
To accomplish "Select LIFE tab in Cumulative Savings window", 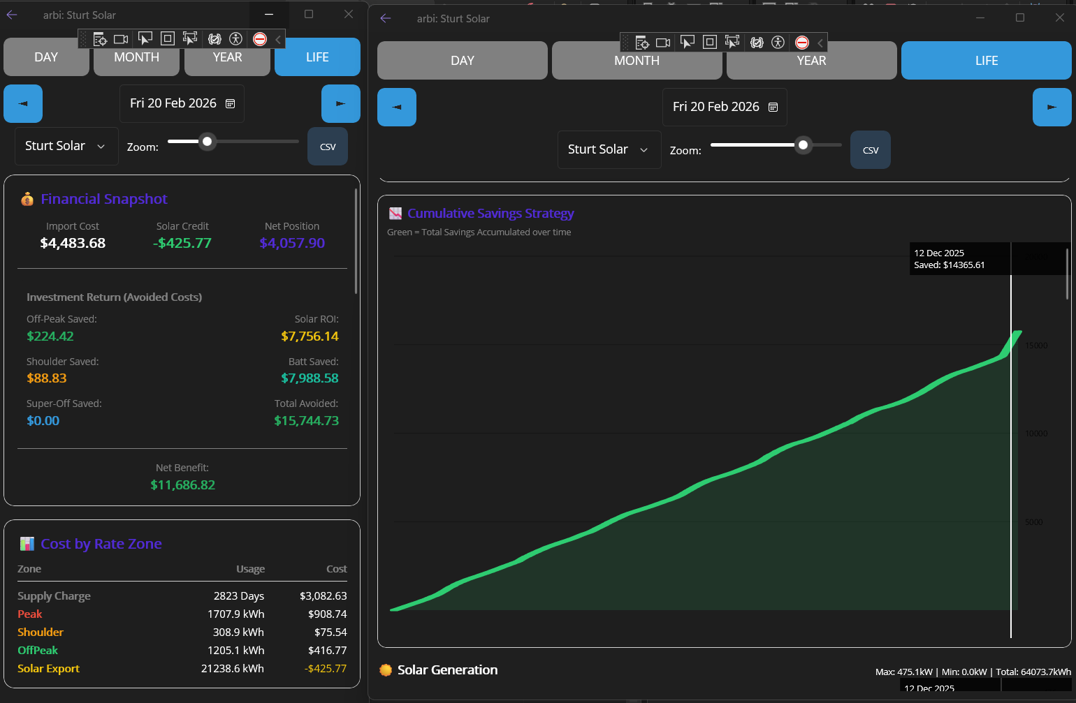I will pos(987,61).
